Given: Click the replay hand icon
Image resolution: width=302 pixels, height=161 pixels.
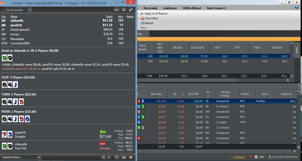Looking at the screenshot, I should point(117,157).
